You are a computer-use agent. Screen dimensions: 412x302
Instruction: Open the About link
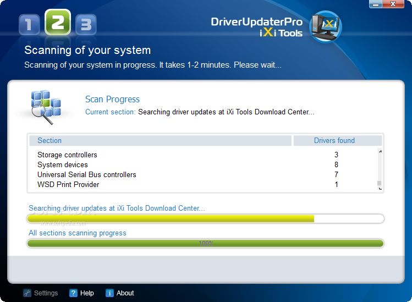(125, 293)
